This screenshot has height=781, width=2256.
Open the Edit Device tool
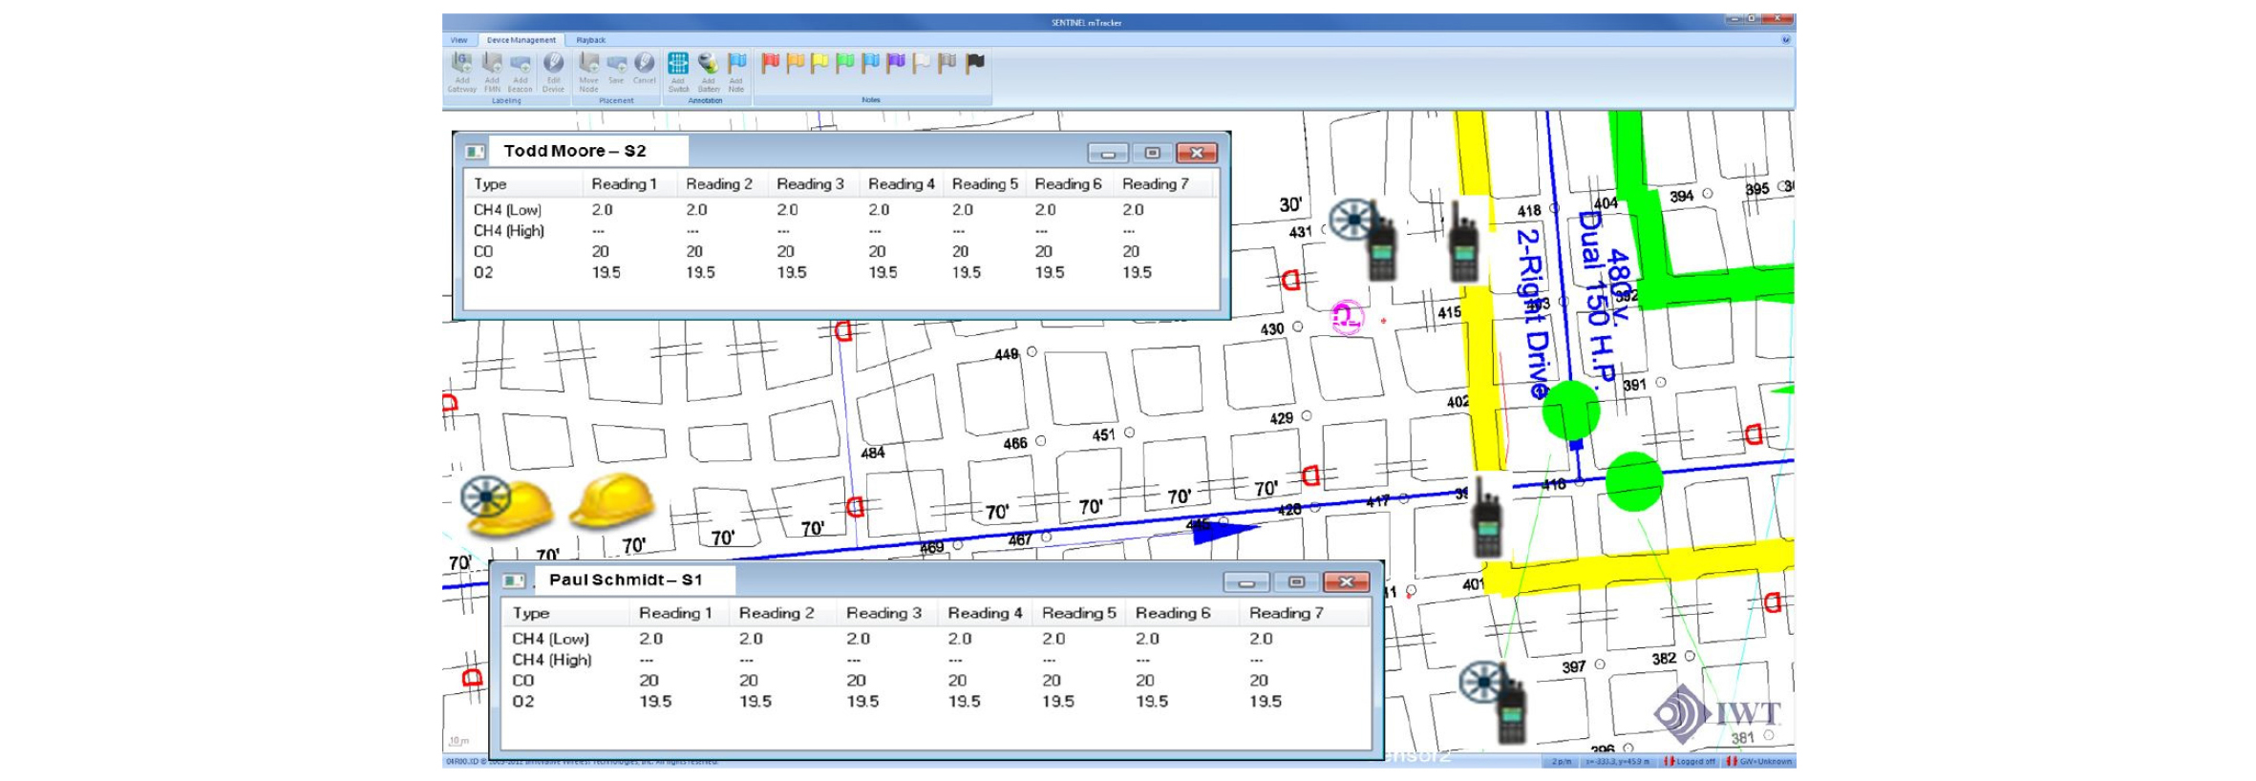coord(553,72)
